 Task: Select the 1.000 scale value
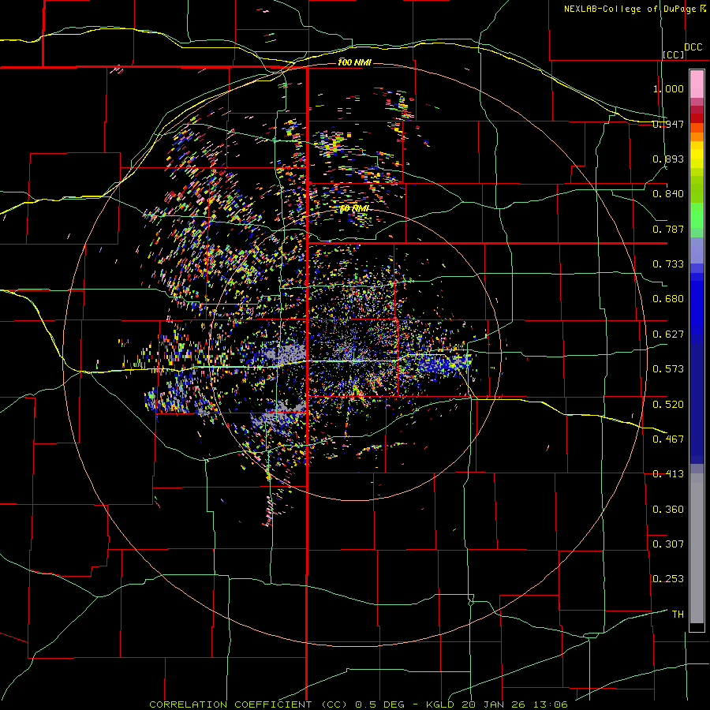point(668,88)
